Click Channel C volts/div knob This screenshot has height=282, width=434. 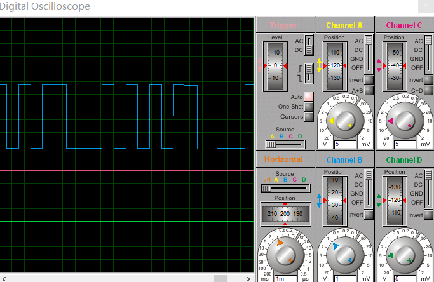[405, 121]
